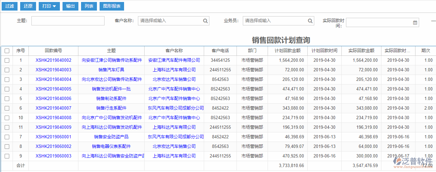The height and width of the screenshot is (172, 436).
Task: Click the 输出 export button
Action: [x=70, y=6]
